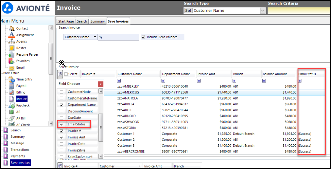Viewport: 331px width, 169px height.
Task: Open the Billing icon
Action: click(11, 92)
